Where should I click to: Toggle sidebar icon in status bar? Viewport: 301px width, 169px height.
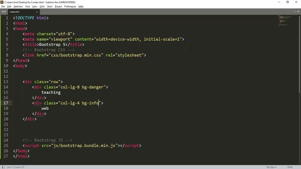tap(3, 167)
